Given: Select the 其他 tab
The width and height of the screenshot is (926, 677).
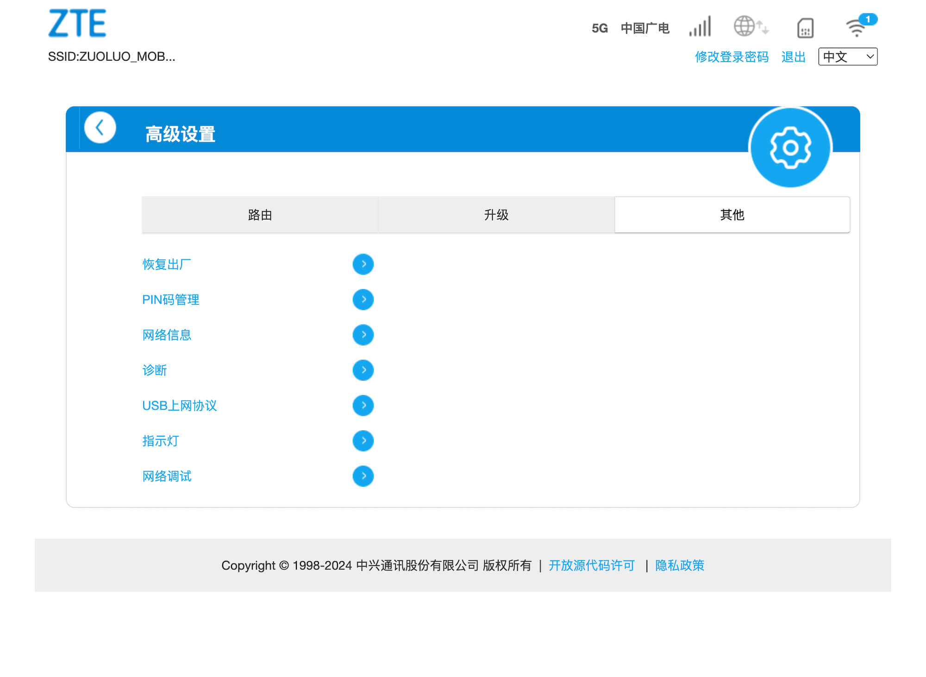Looking at the screenshot, I should pos(732,215).
